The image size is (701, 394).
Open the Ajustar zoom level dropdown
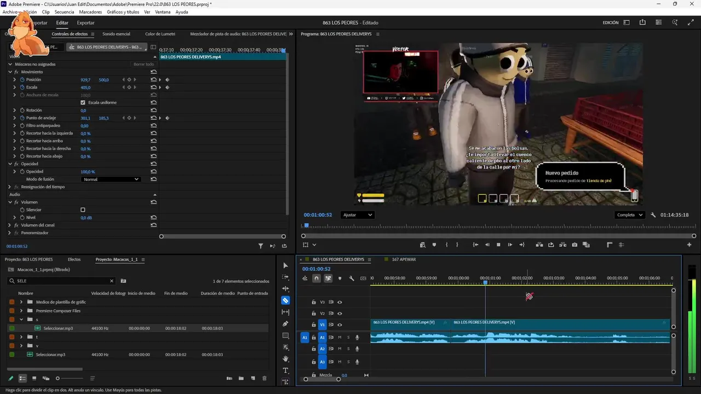[x=357, y=215]
